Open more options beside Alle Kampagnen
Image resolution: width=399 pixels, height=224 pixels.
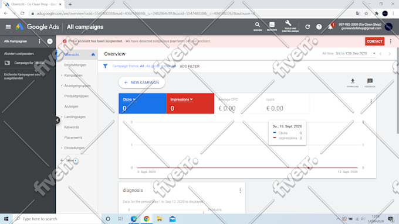39,41
